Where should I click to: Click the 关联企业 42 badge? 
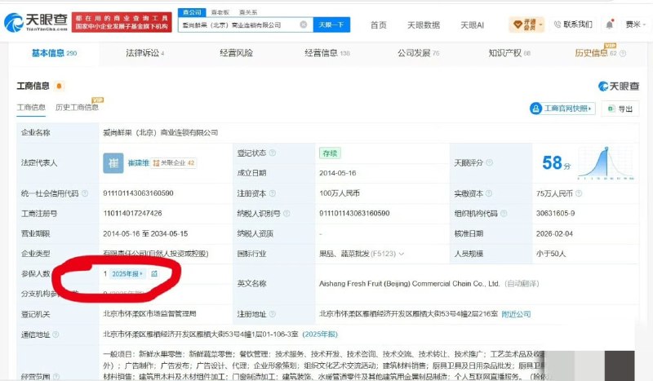(x=174, y=163)
